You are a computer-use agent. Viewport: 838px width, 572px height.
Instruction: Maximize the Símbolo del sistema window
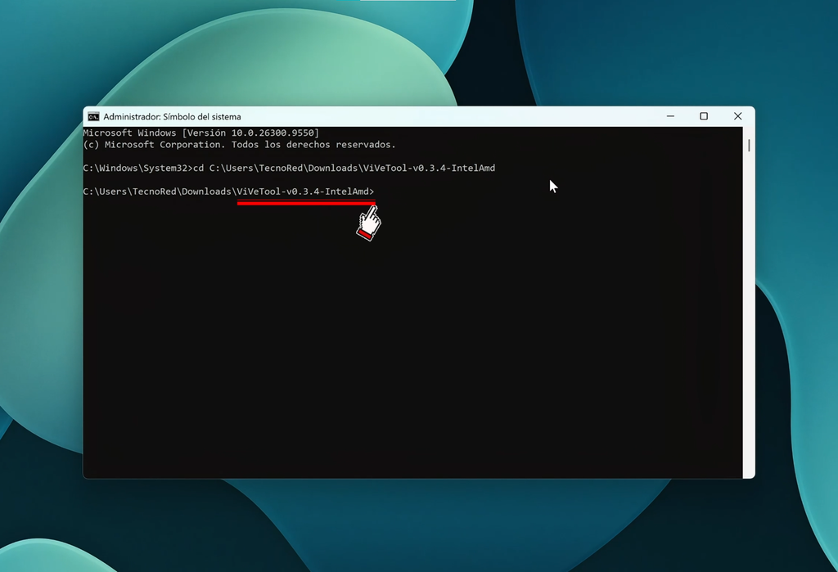[x=704, y=116]
